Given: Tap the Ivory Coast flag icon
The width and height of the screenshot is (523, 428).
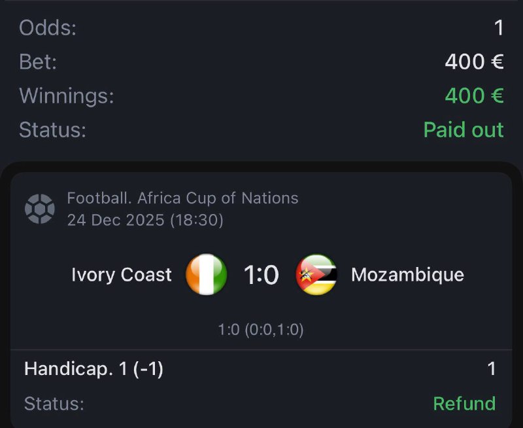Looking at the screenshot, I should 207,275.
